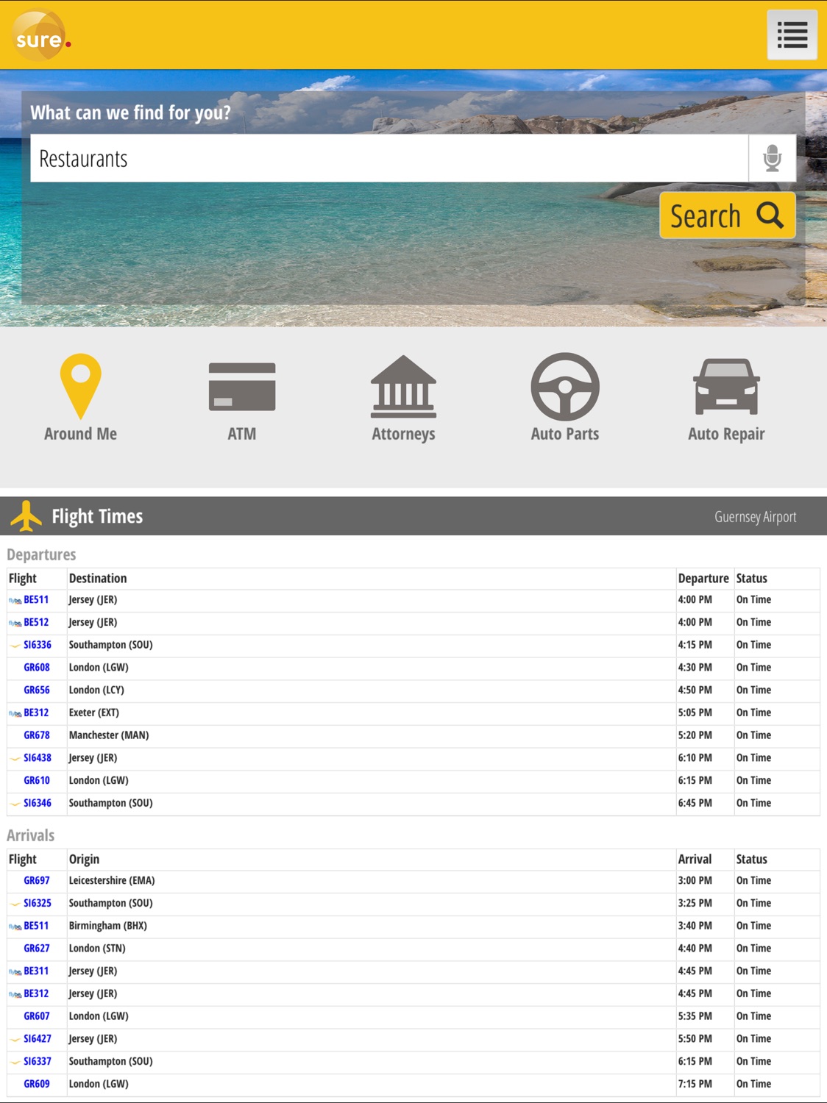Open departure flight SI6438

(38, 758)
